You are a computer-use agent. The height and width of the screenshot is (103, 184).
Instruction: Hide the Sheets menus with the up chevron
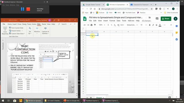(x=171, y=25)
